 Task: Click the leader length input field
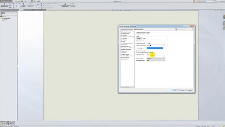point(155,55)
